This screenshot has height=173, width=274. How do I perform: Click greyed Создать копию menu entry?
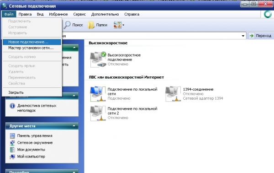(x=32, y=57)
